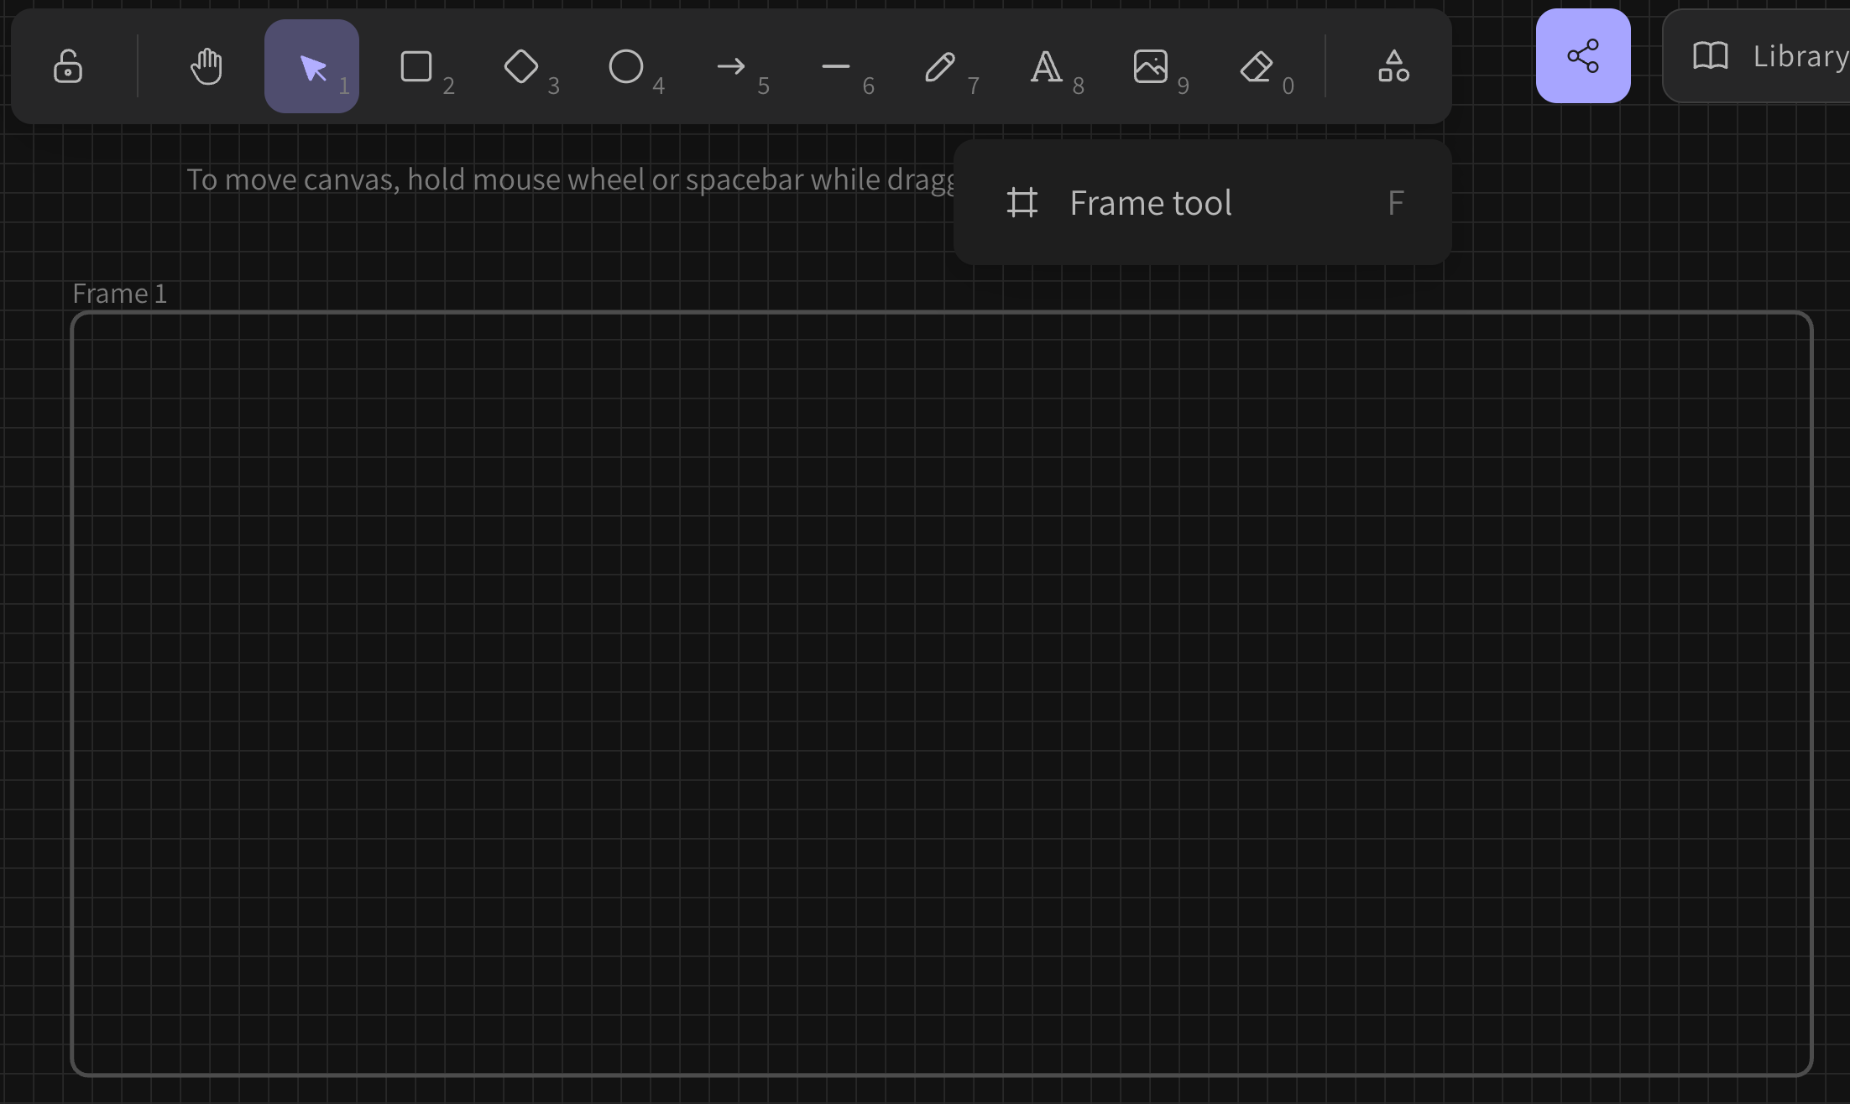The width and height of the screenshot is (1850, 1104).
Task: Select the Text tool
Action: tap(1045, 67)
